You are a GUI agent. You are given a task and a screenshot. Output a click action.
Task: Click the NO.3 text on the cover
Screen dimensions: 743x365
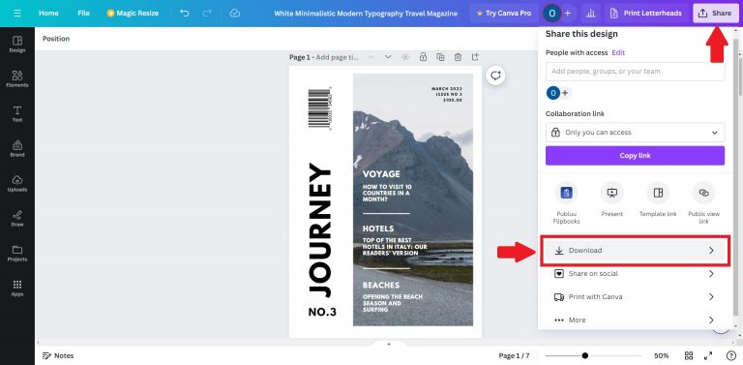click(x=322, y=312)
